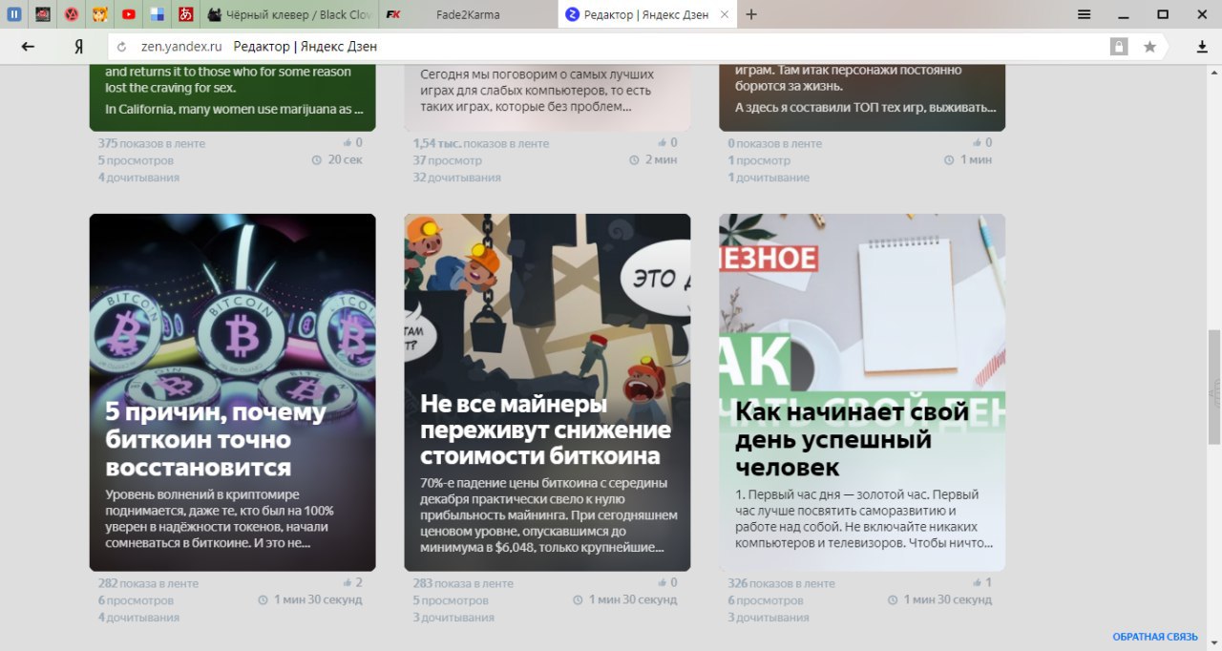Open the survival games ТОП article card

point(862,97)
